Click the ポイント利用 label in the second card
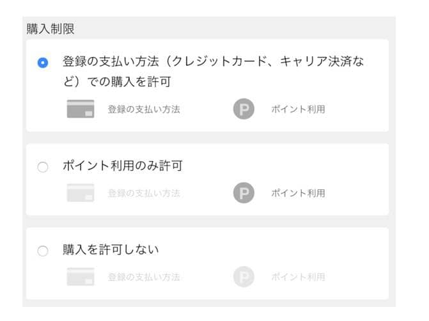This screenshot has height=321, width=429. [298, 193]
